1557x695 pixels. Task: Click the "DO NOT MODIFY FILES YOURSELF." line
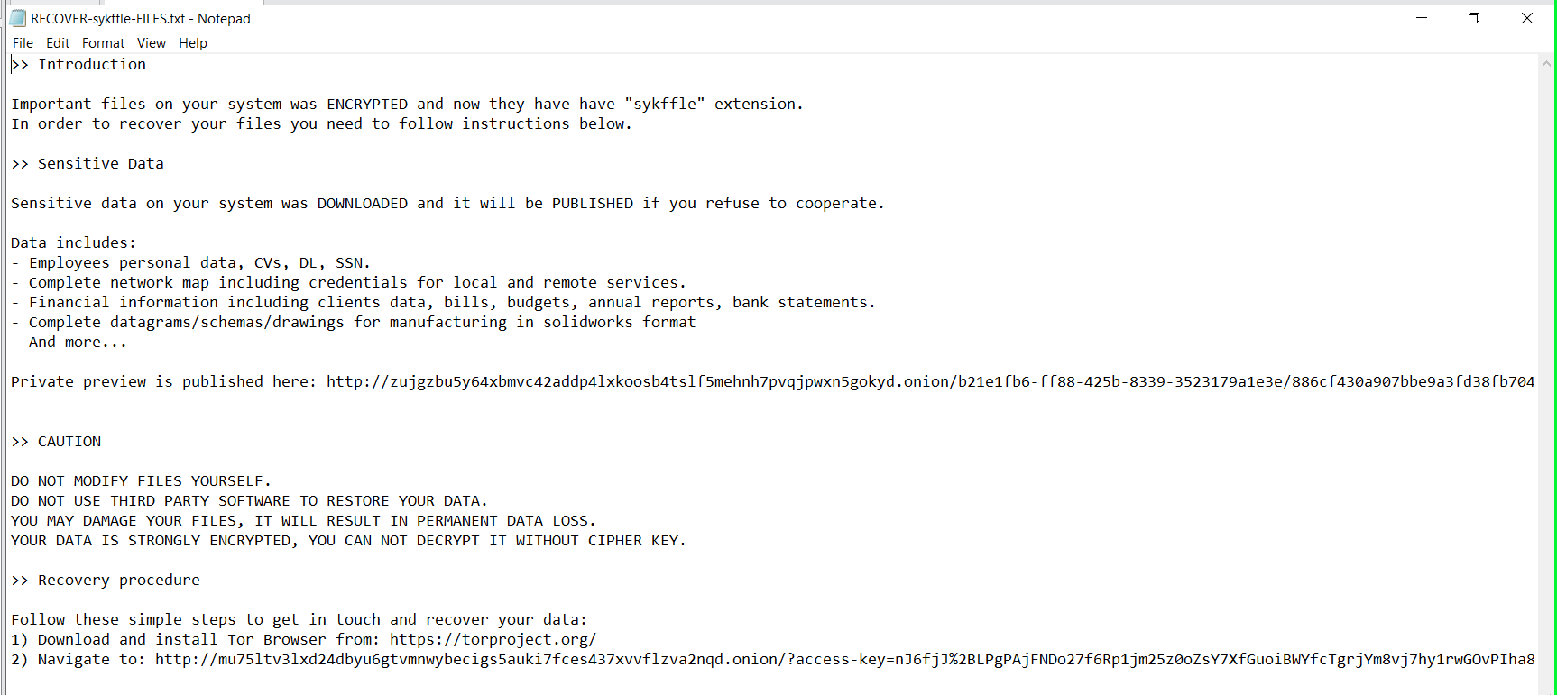pos(141,481)
